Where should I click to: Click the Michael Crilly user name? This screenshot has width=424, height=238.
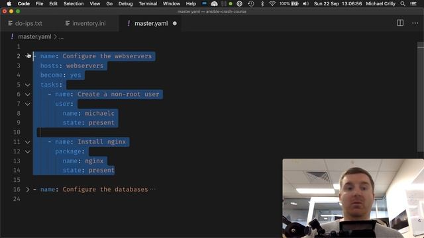tap(380, 3)
